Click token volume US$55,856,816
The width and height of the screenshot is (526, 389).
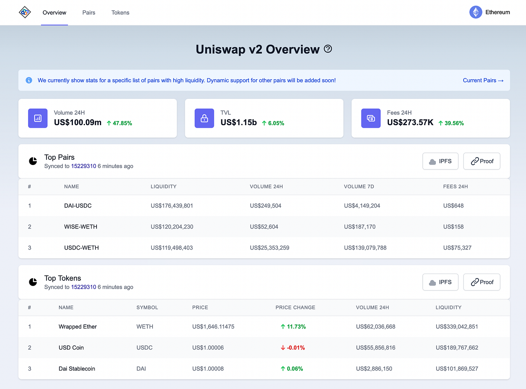(376, 348)
